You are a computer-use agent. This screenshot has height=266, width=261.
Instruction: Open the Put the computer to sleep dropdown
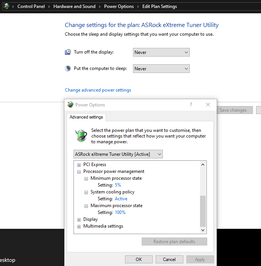(x=161, y=68)
